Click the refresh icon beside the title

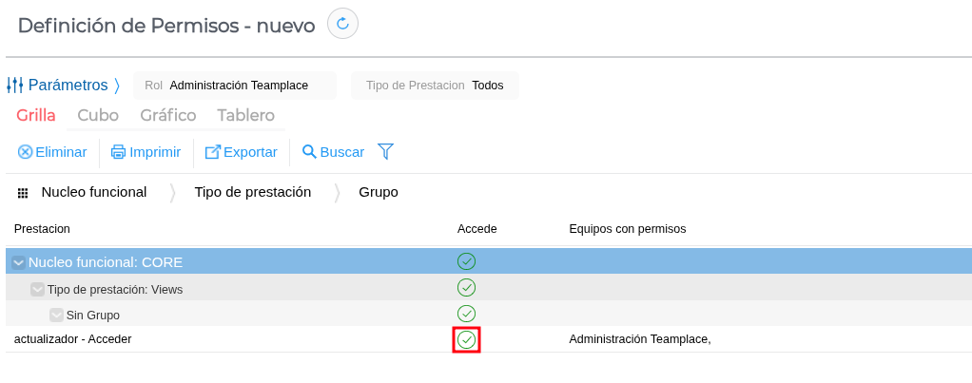(x=342, y=23)
